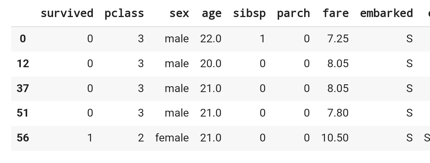Click the age column header

[211, 13]
